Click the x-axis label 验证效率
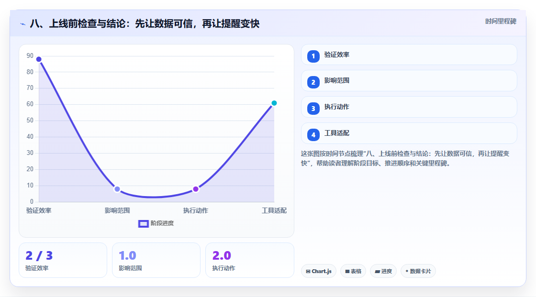 click(x=39, y=210)
